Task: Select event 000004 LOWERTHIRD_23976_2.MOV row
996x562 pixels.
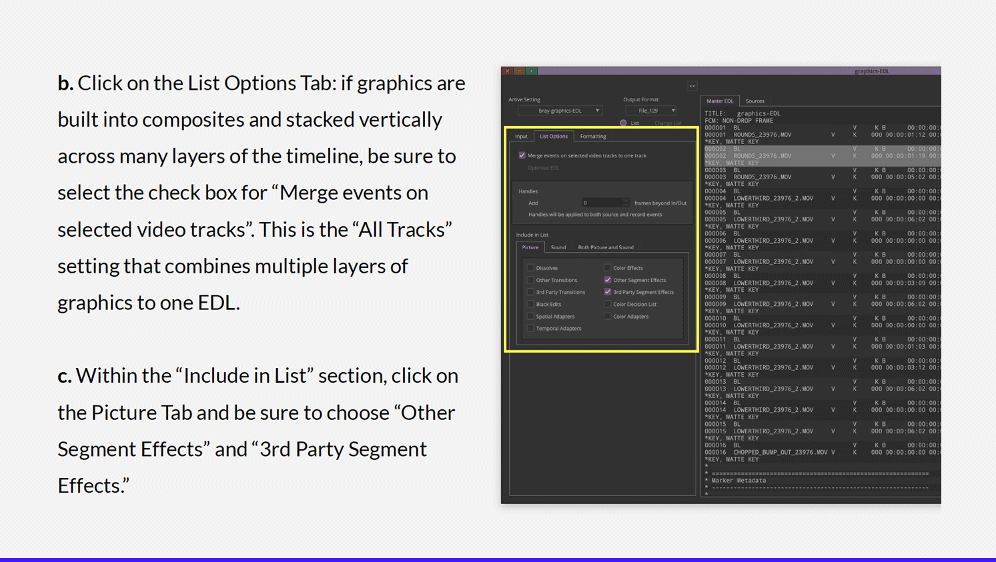Action: (823, 198)
